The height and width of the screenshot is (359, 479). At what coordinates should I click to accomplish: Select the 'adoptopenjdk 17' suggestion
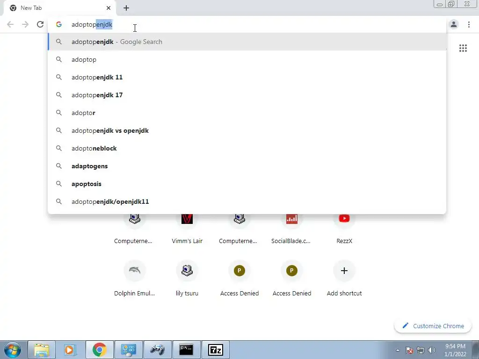pos(247,95)
